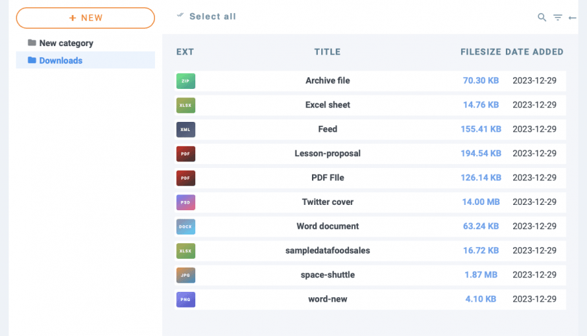Open the Downloads category folder

[61, 61]
